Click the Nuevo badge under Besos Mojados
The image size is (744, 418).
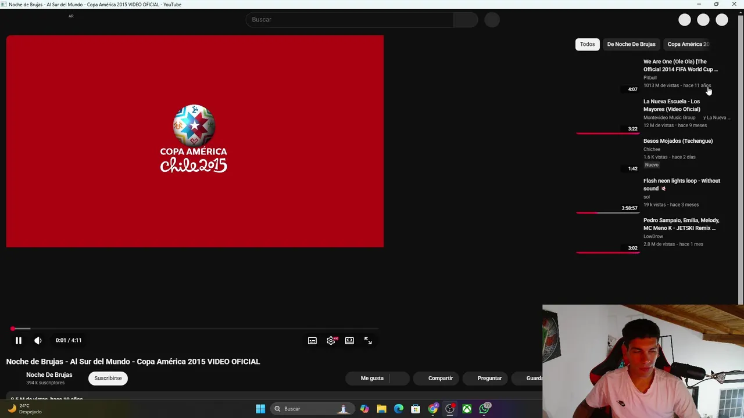(x=652, y=165)
